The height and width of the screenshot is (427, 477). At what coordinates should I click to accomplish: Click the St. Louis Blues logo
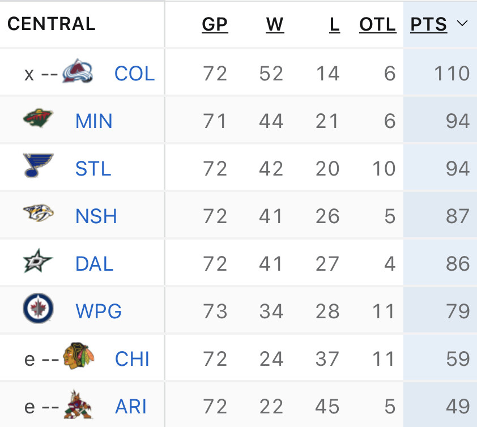pyautogui.click(x=39, y=165)
